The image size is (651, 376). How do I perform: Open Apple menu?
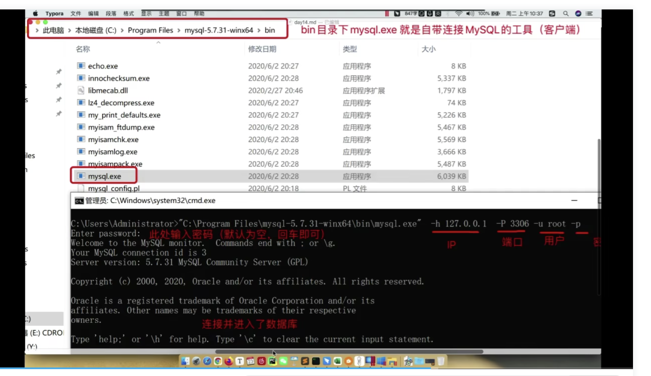[36, 14]
